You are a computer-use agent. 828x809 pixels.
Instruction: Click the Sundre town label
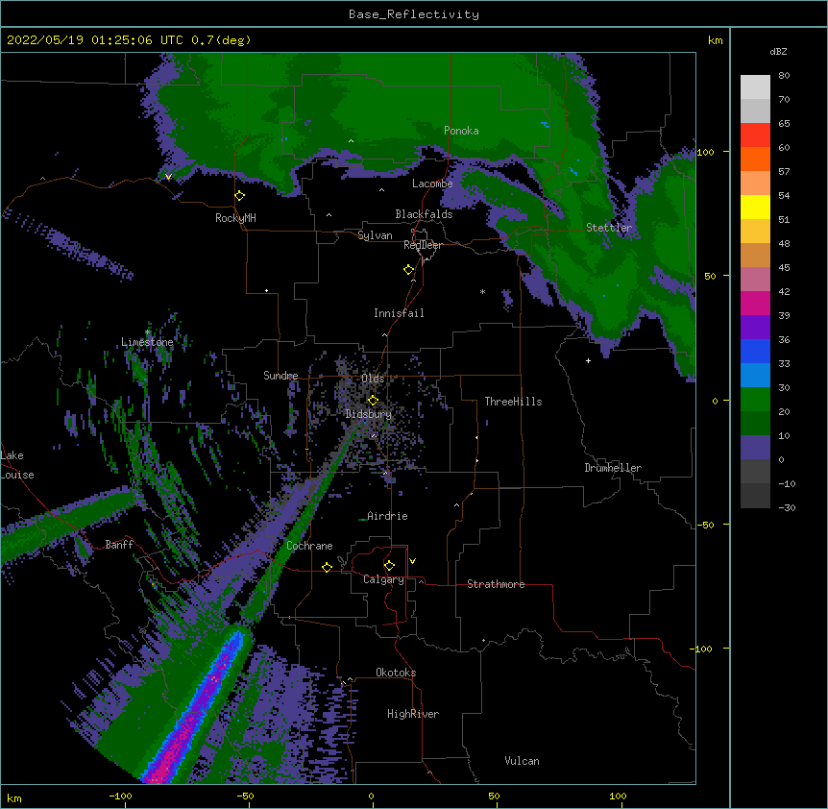280,376
